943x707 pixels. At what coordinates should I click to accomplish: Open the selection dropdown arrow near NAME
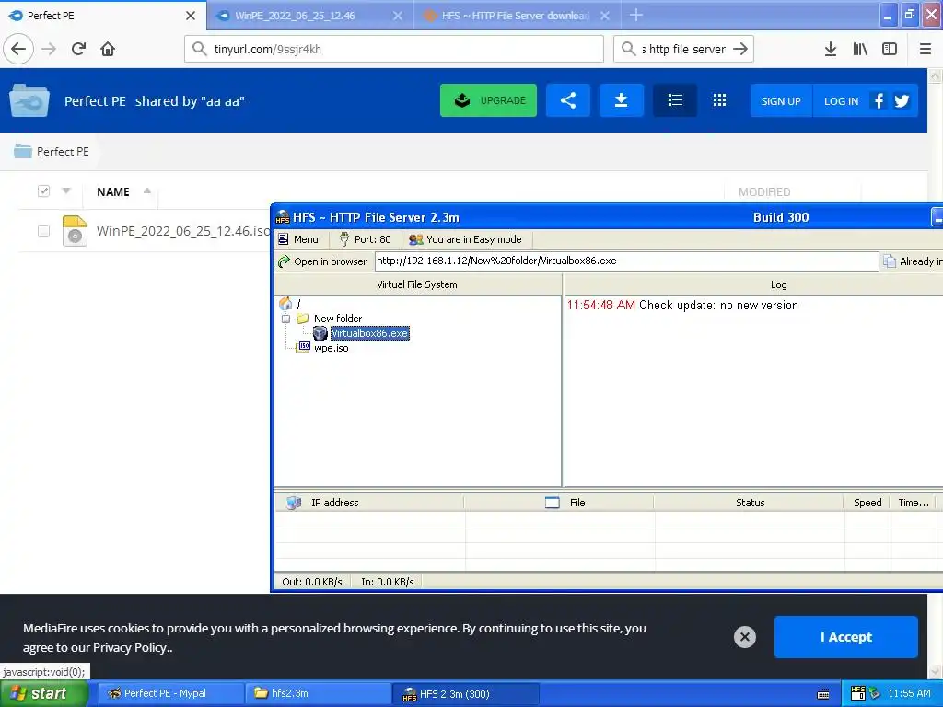pyautogui.click(x=66, y=191)
